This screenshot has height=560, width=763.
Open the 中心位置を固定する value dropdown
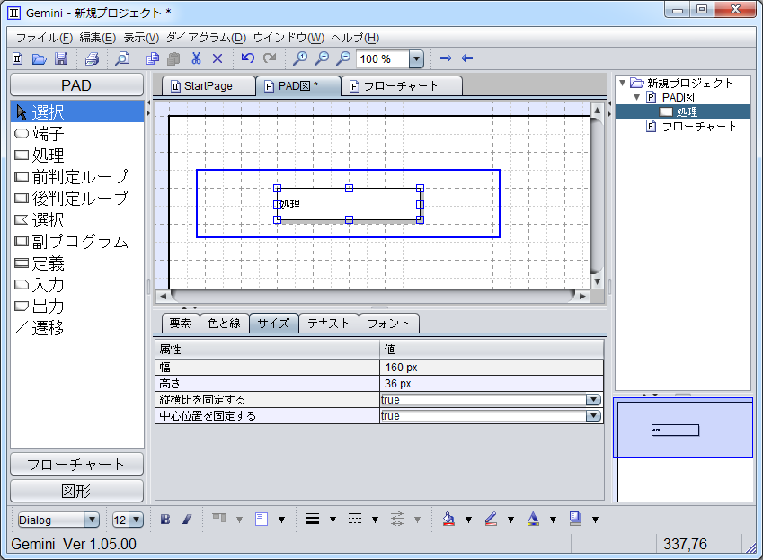pyautogui.click(x=593, y=416)
